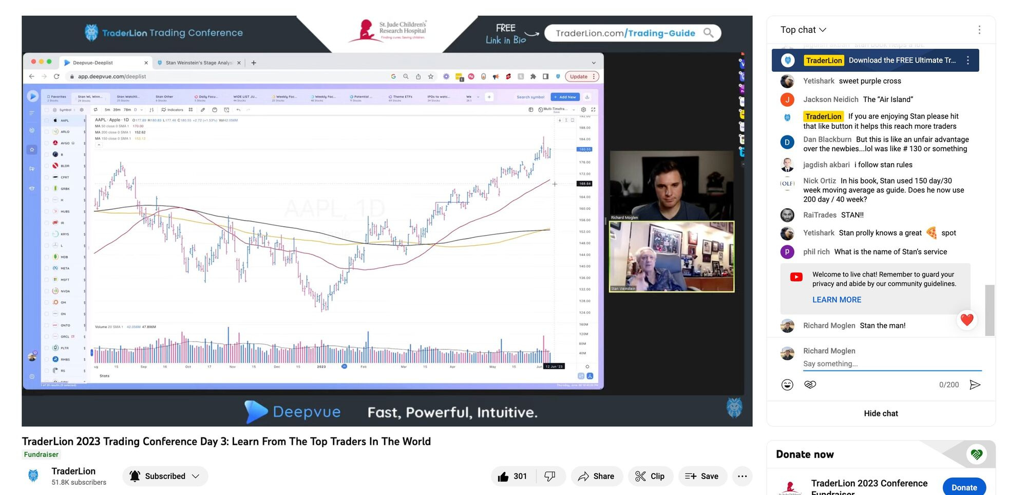Click the red heart reaction button
The width and height of the screenshot is (1027, 495).
(967, 320)
